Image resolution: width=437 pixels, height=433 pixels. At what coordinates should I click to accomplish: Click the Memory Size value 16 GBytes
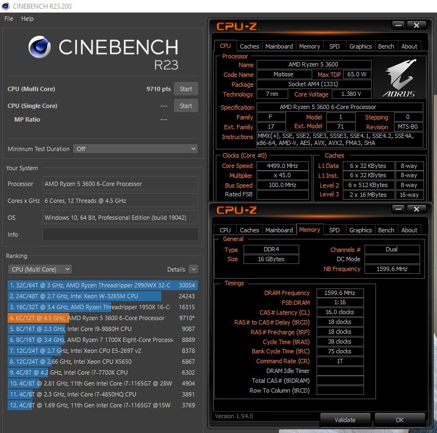click(x=271, y=259)
